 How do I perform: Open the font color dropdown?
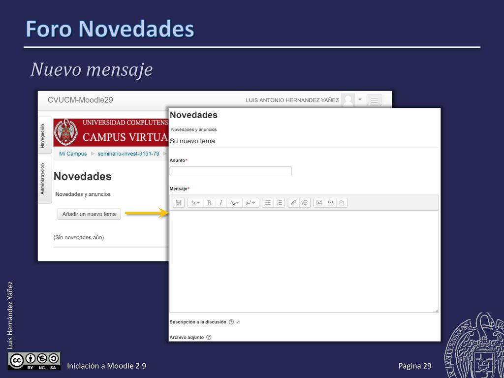(234, 203)
